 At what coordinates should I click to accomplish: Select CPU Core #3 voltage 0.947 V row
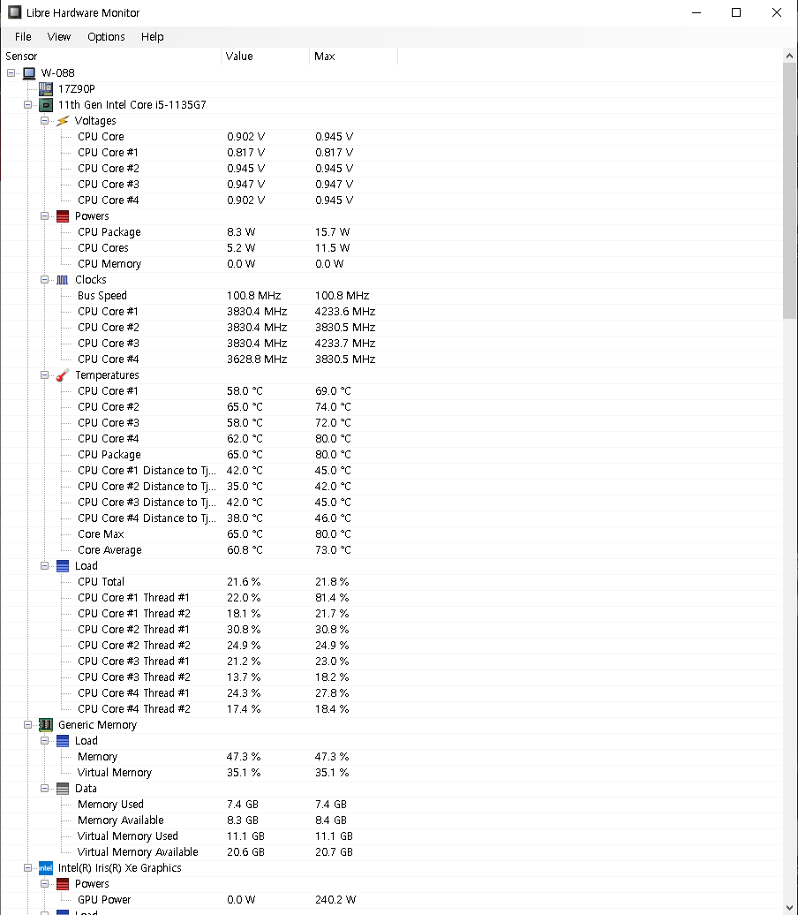click(x=391, y=185)
